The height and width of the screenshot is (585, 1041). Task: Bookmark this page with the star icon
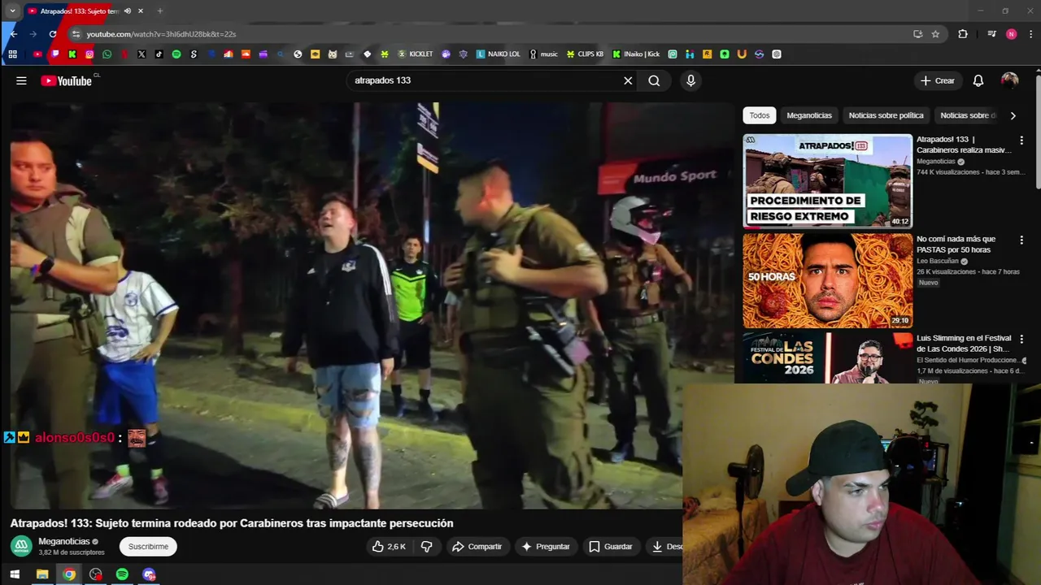[x=935, y=34]
